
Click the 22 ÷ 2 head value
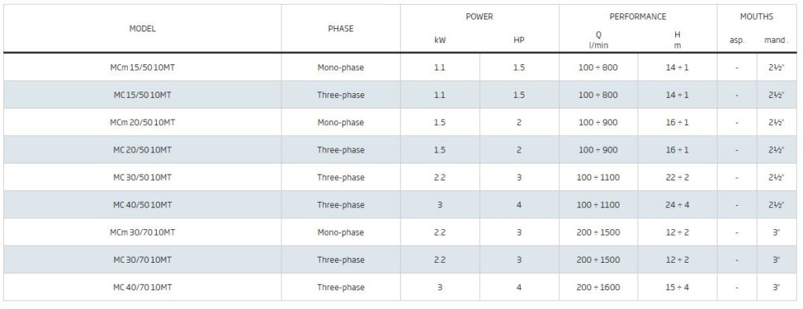tap(677, 178)
